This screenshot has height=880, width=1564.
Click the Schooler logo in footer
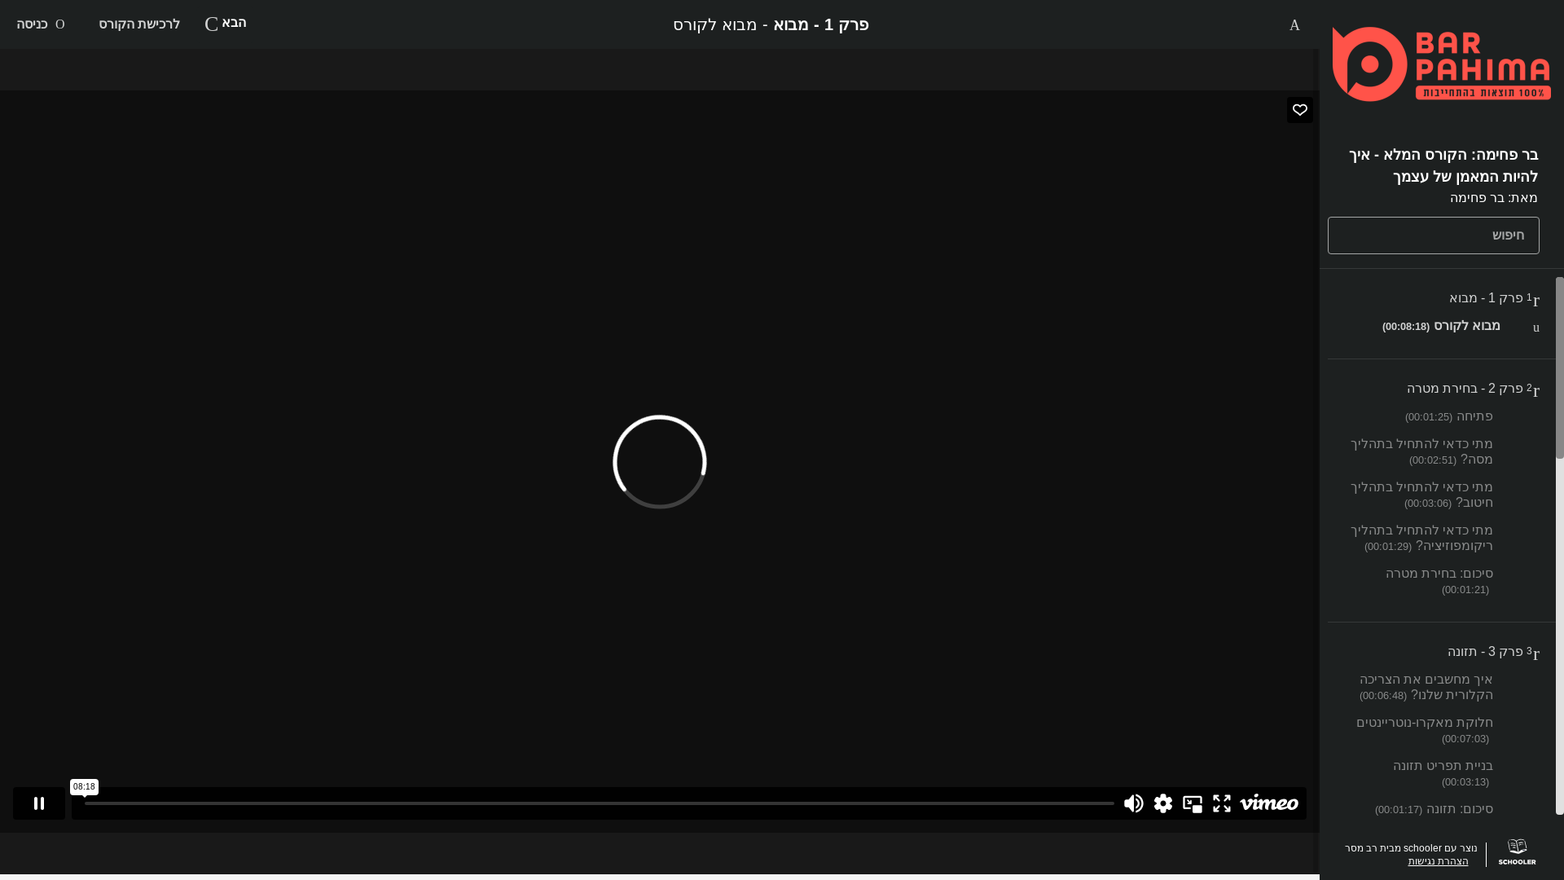point(1517,852)
